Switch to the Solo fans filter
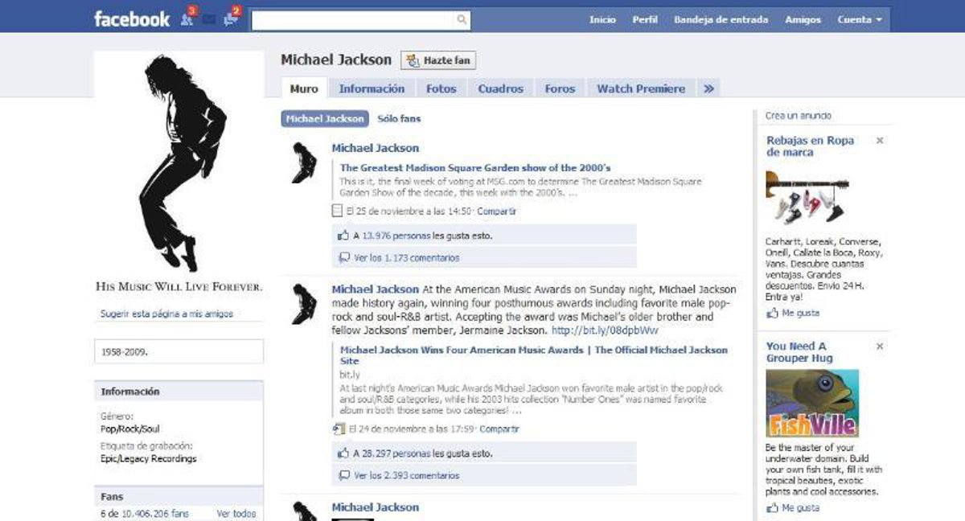The image size is (965, 521). coord(399,119)
